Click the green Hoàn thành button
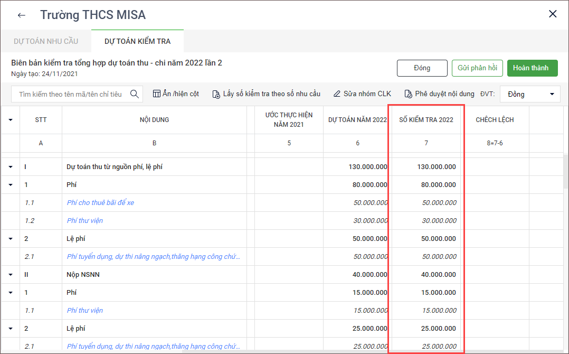569x354 pixels. click(532, 68)
